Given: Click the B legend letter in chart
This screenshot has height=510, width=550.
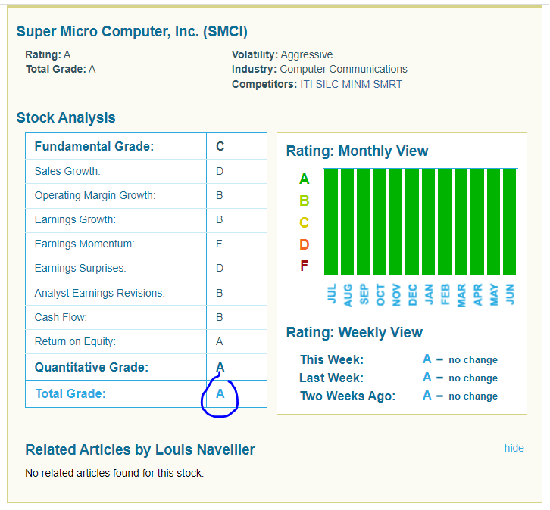Looking at the screenshot, I should pyautogui.click(x=304, y=201).
